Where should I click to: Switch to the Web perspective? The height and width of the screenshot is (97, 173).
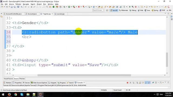click(x=141, y=10)
